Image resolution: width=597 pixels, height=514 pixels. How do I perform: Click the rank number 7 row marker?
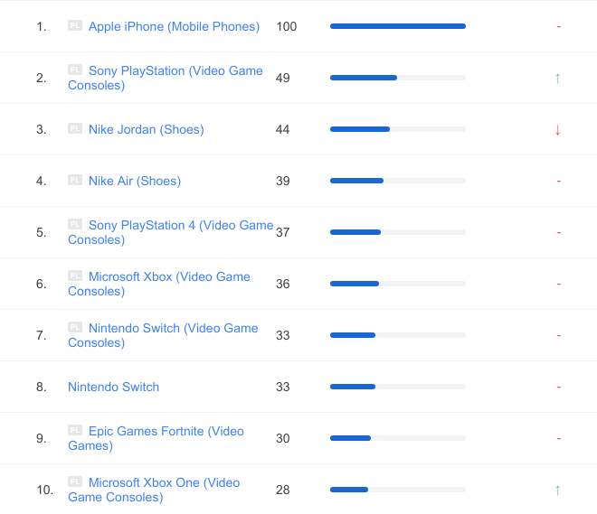(41, 335)
